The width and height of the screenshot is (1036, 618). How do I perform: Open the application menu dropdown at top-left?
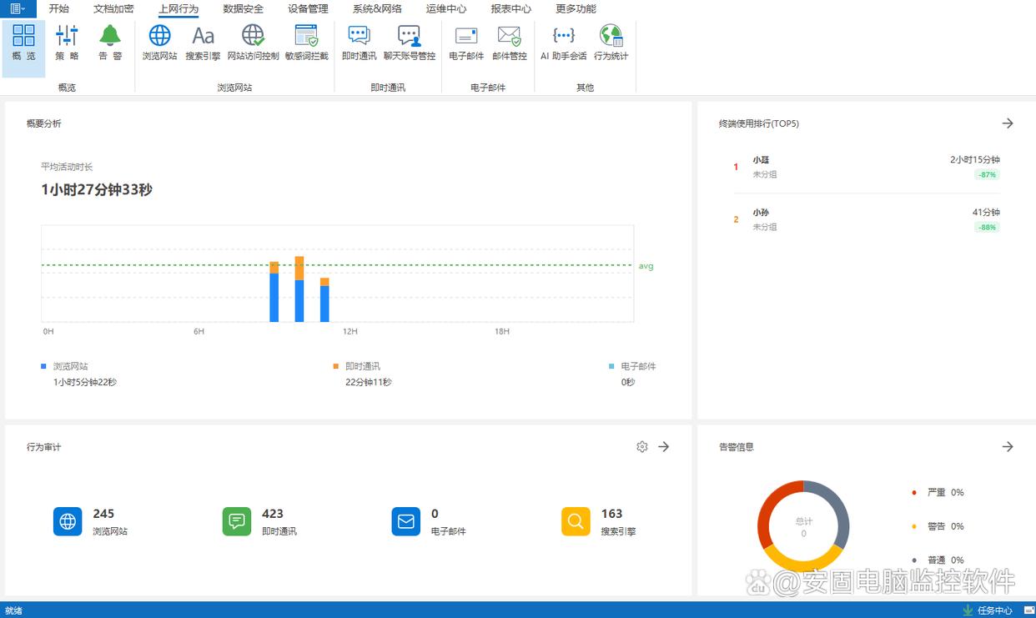[18, 8]
